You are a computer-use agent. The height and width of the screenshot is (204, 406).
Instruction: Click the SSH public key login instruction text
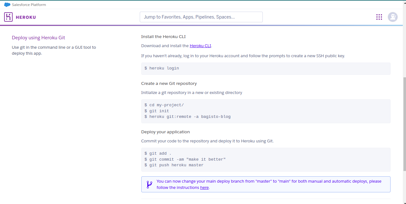243,56
